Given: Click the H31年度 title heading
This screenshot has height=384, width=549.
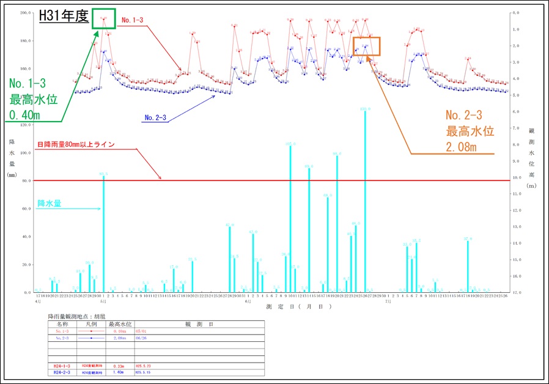Looking at the screenshot, I should (x=64, y=17).
